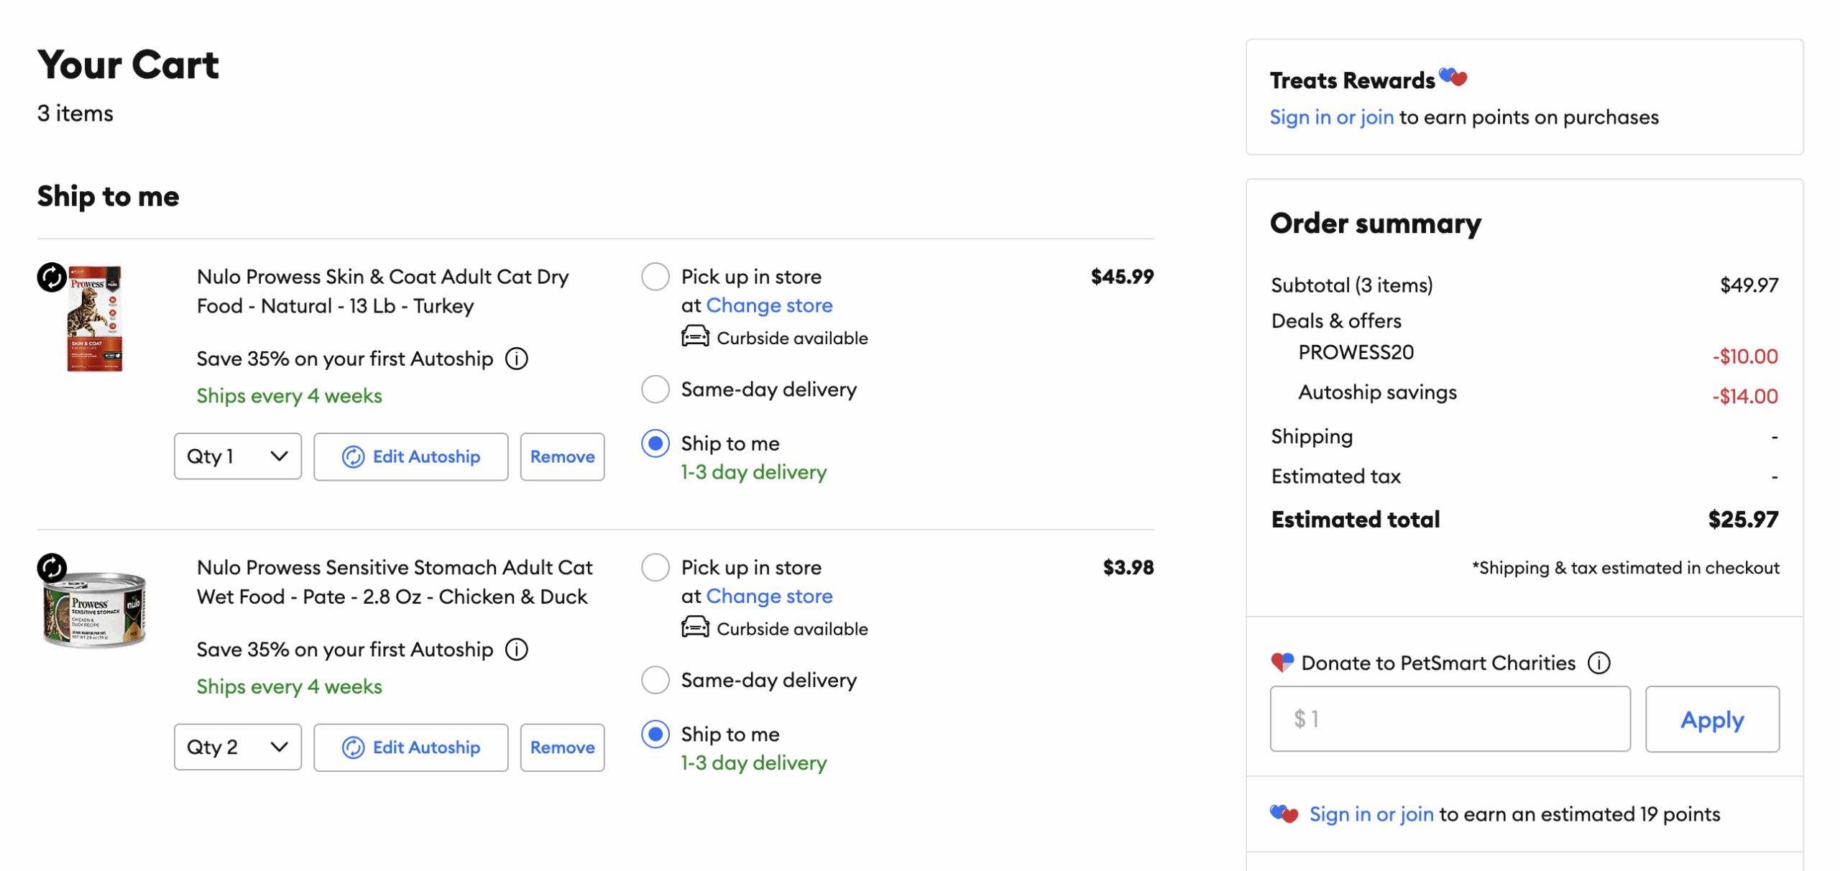
Task: Open Qty 2 dropdown for wet food
Action: click(237, 747)
